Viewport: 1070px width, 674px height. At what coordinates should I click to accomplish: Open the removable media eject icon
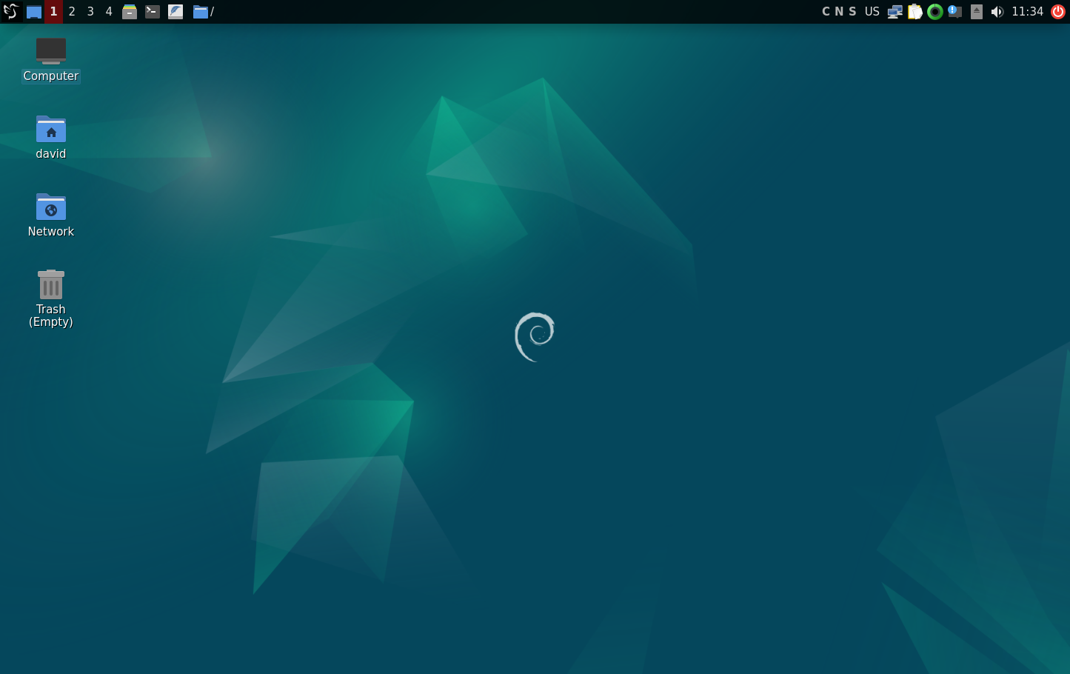pyautogui.click(x=977, y=12)
